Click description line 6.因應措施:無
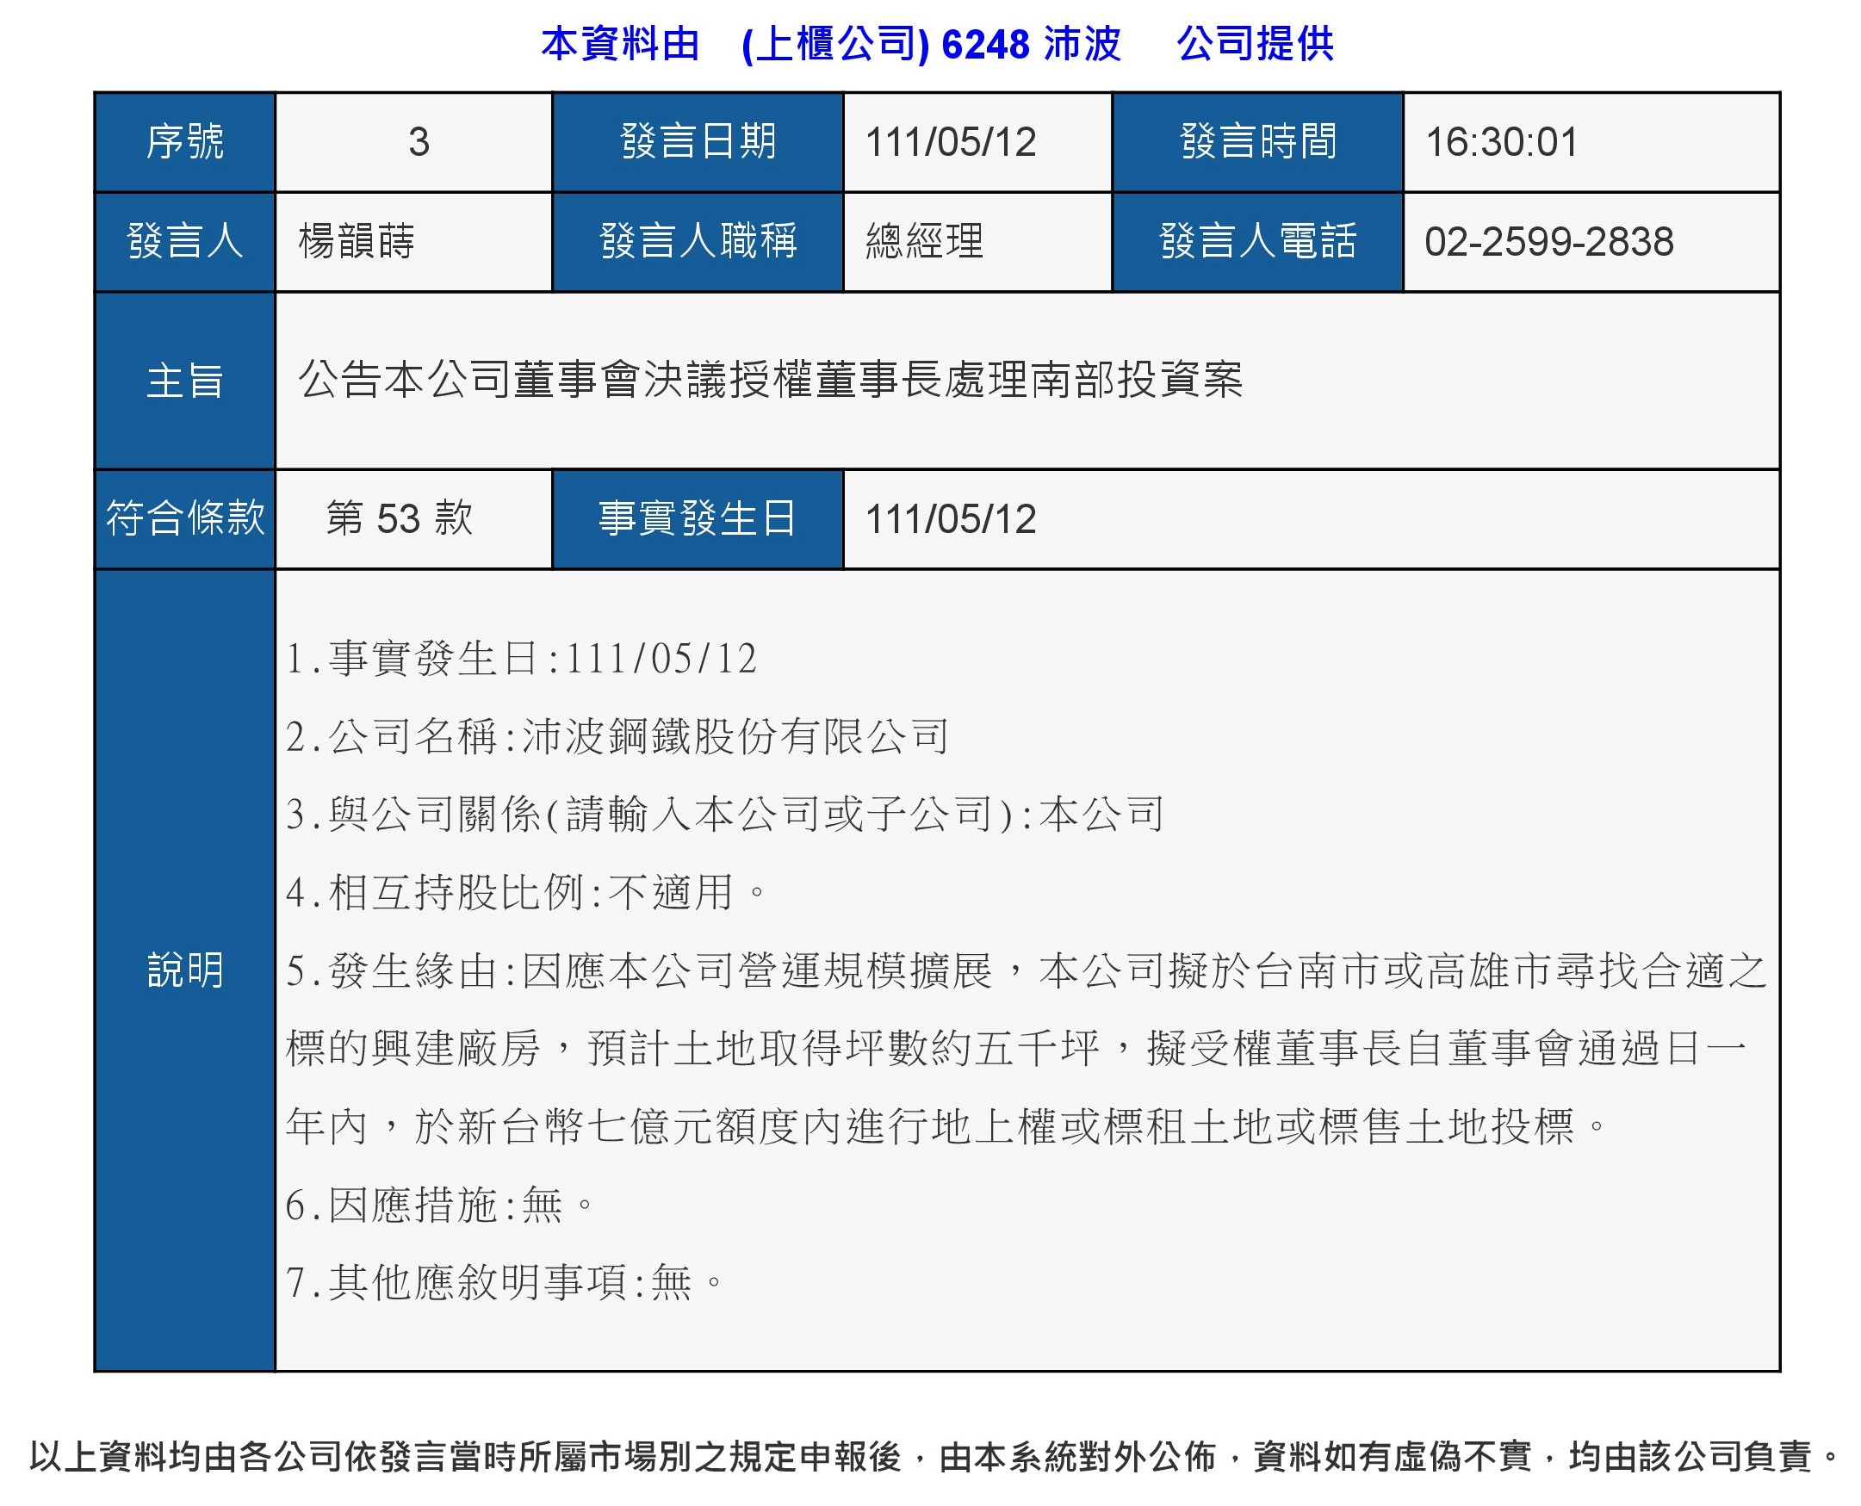 point(440,1205)
